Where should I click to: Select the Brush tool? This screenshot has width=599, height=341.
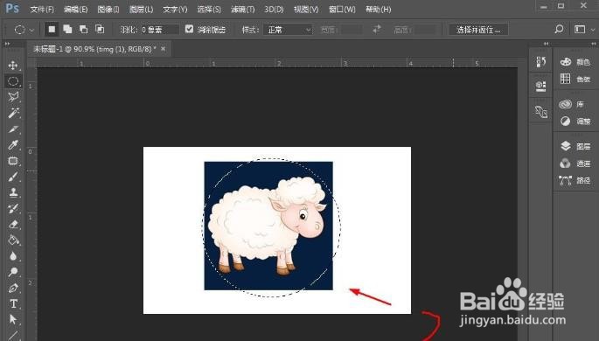tap(13, 177)
